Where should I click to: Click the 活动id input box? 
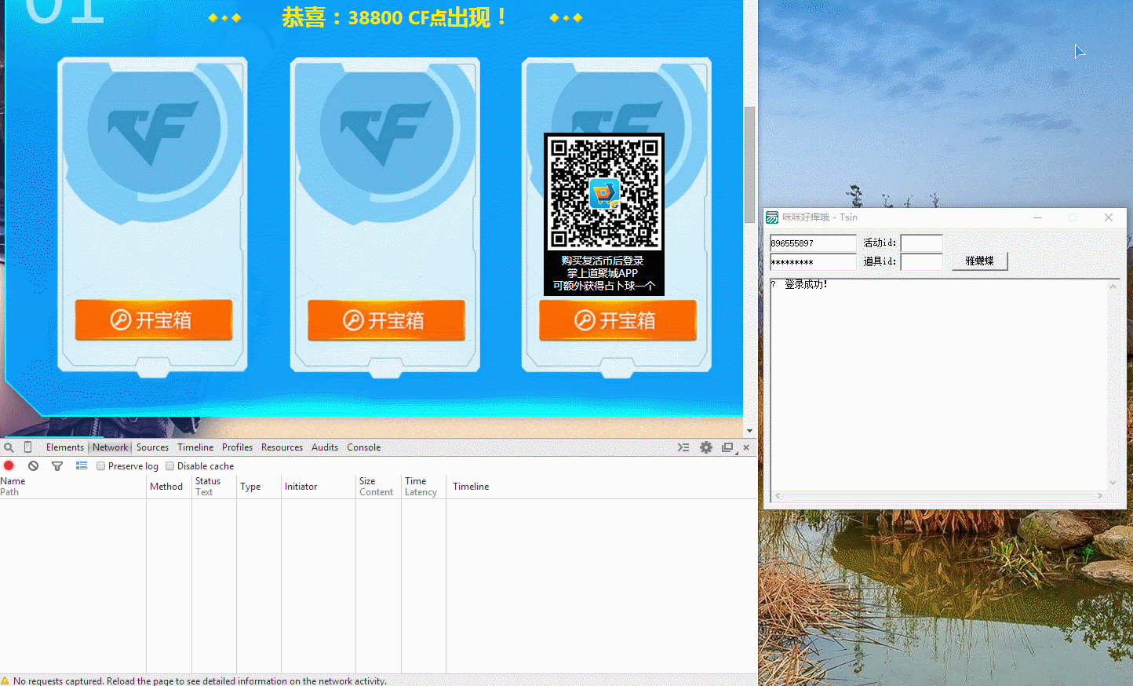921,243
